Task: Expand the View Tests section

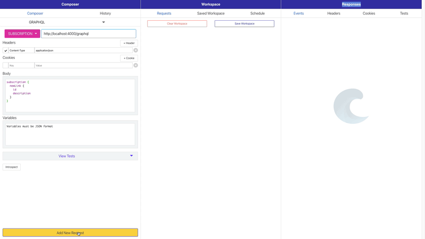Action: [x=70, y=156]
